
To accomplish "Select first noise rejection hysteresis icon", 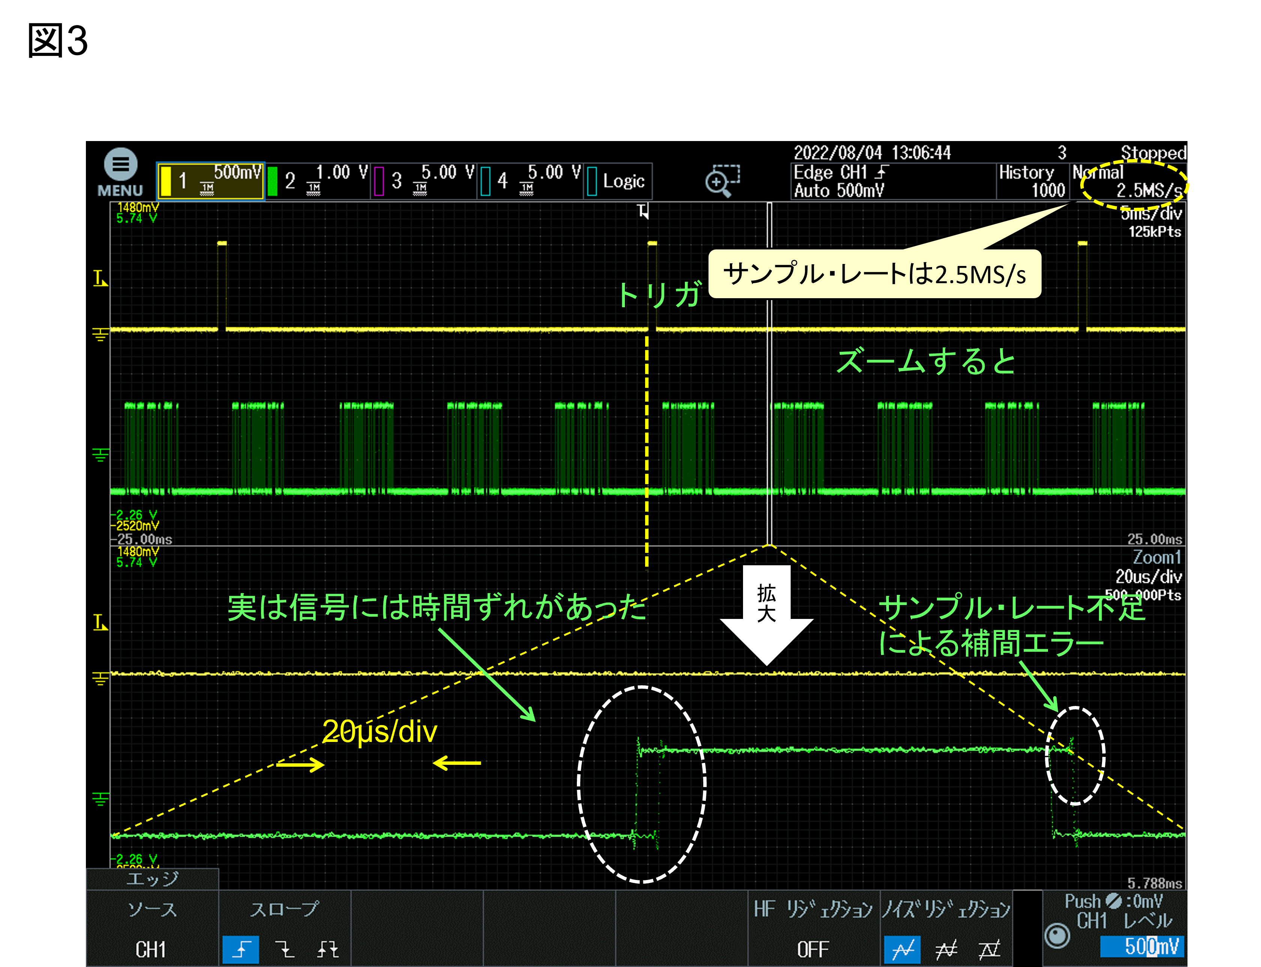I will [x=902, y=949].
